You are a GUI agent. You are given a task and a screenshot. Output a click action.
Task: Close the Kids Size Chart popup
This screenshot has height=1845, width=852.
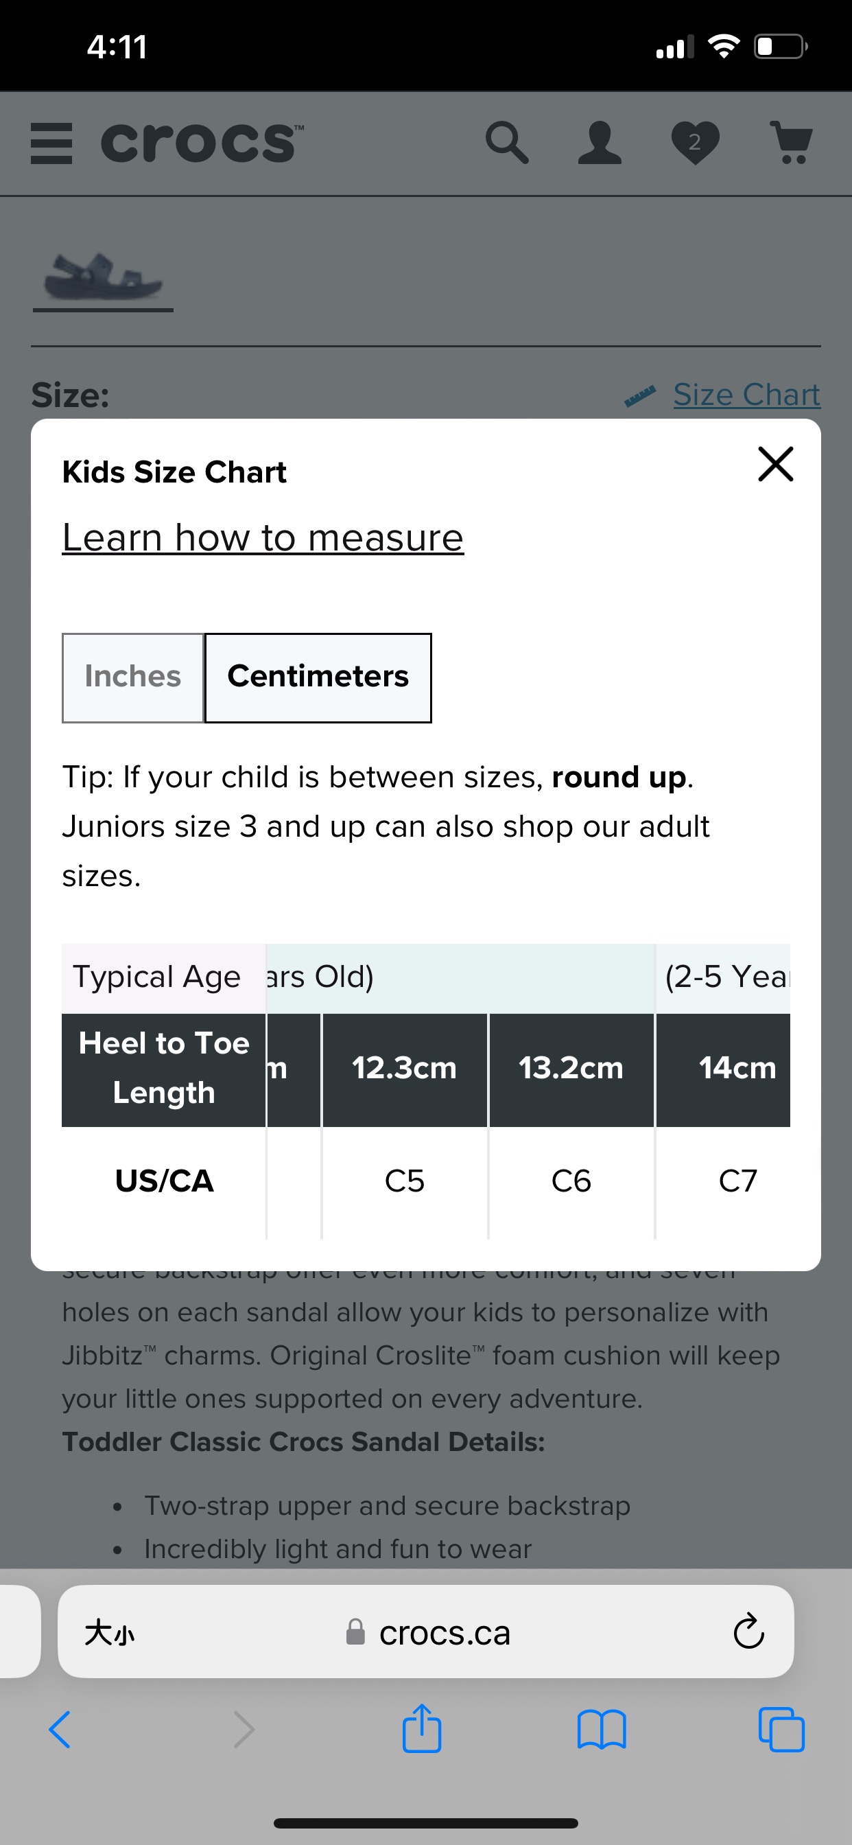tap(774, 465)
